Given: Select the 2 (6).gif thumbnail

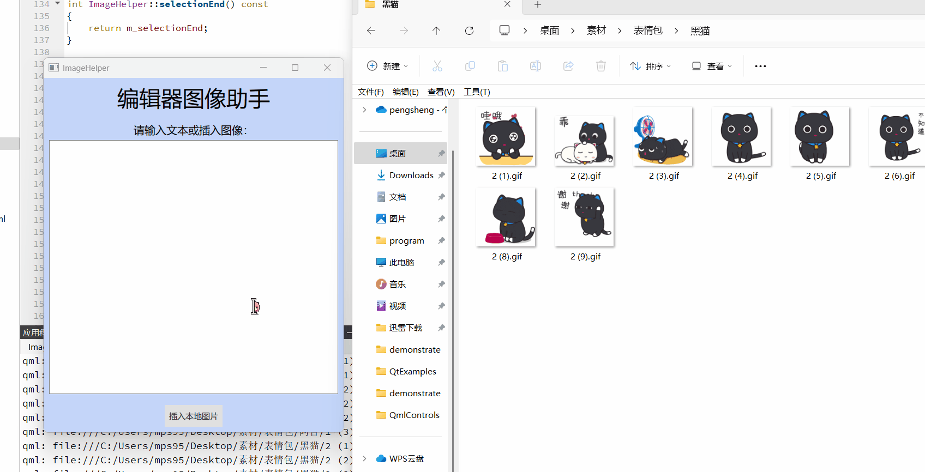Looking at the screenshot, I should 897,136.
